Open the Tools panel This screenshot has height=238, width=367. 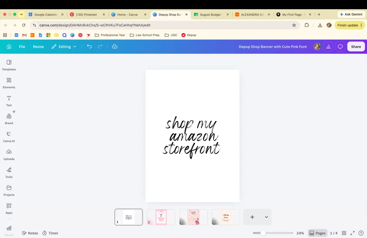point(9,173)
